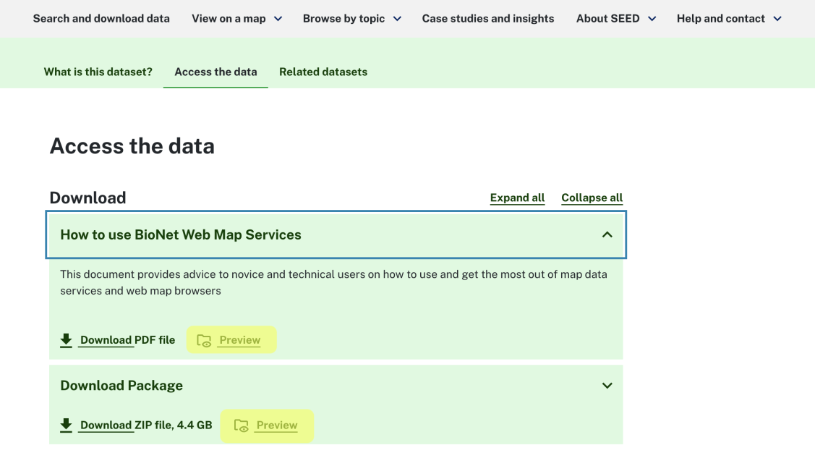Switch to What is this dataset? tab

(98, 72)
